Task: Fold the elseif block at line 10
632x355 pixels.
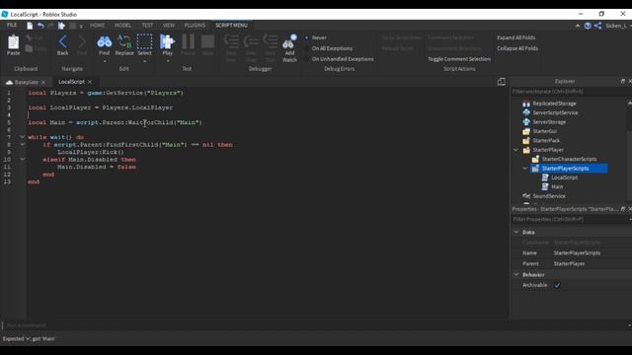Action: pos(22,160)
